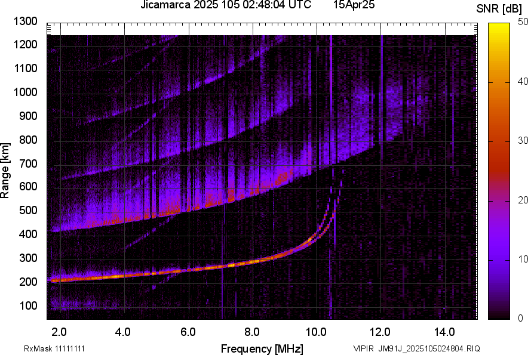This screenshot has height=355, width=528.
Task: Click range axis label '700'
Action: coord(28,163)
